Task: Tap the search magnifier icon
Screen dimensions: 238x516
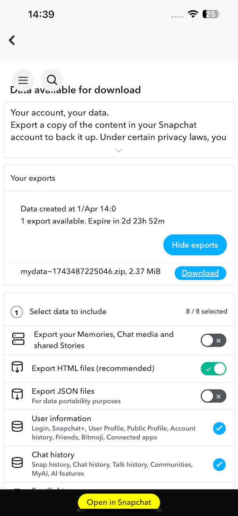Action: [52, 80]
